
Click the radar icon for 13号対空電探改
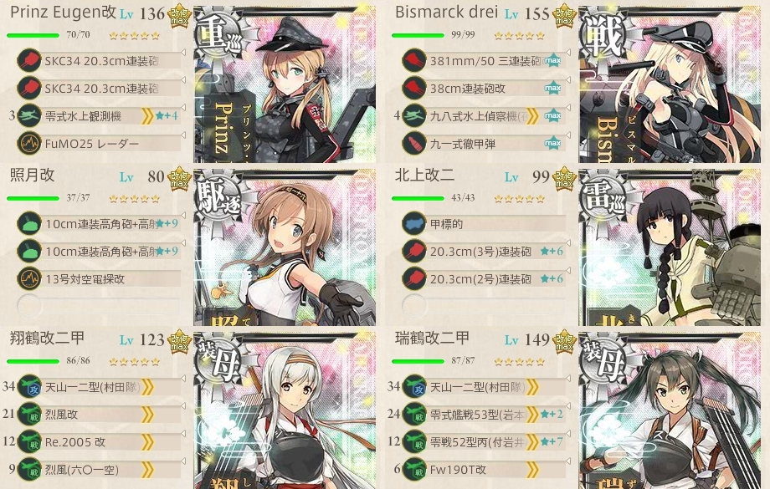(x=29, y=279)
